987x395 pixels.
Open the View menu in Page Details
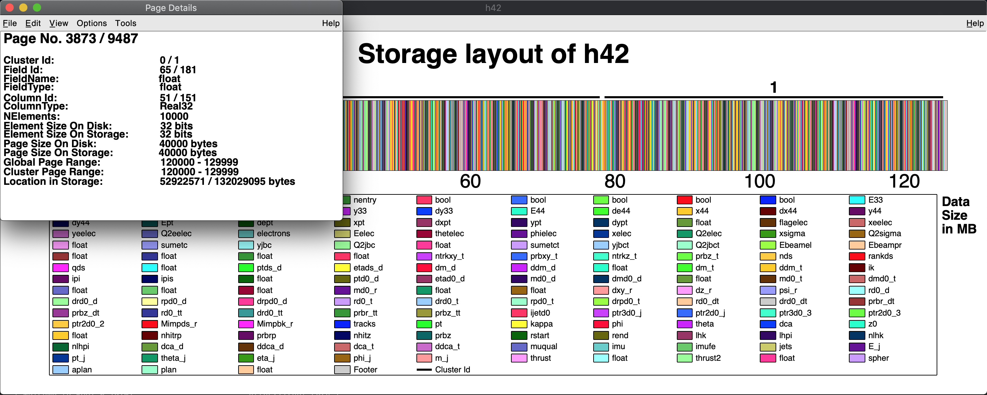pos(59,23)
